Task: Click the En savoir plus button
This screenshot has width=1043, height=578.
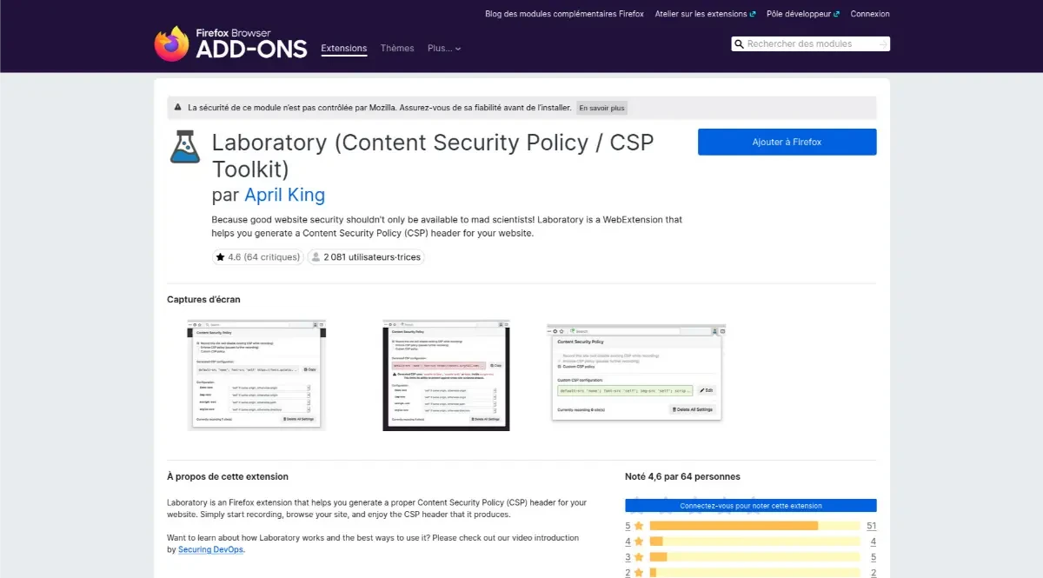Action: (602, 108)
